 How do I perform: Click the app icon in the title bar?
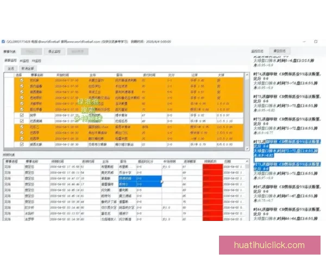tap(3, 42)
